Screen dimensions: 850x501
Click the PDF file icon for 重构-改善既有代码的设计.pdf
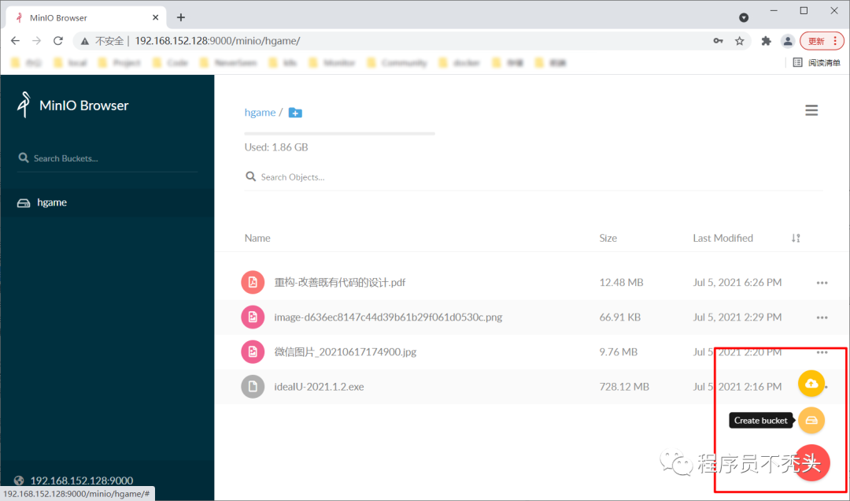[253, 282]
